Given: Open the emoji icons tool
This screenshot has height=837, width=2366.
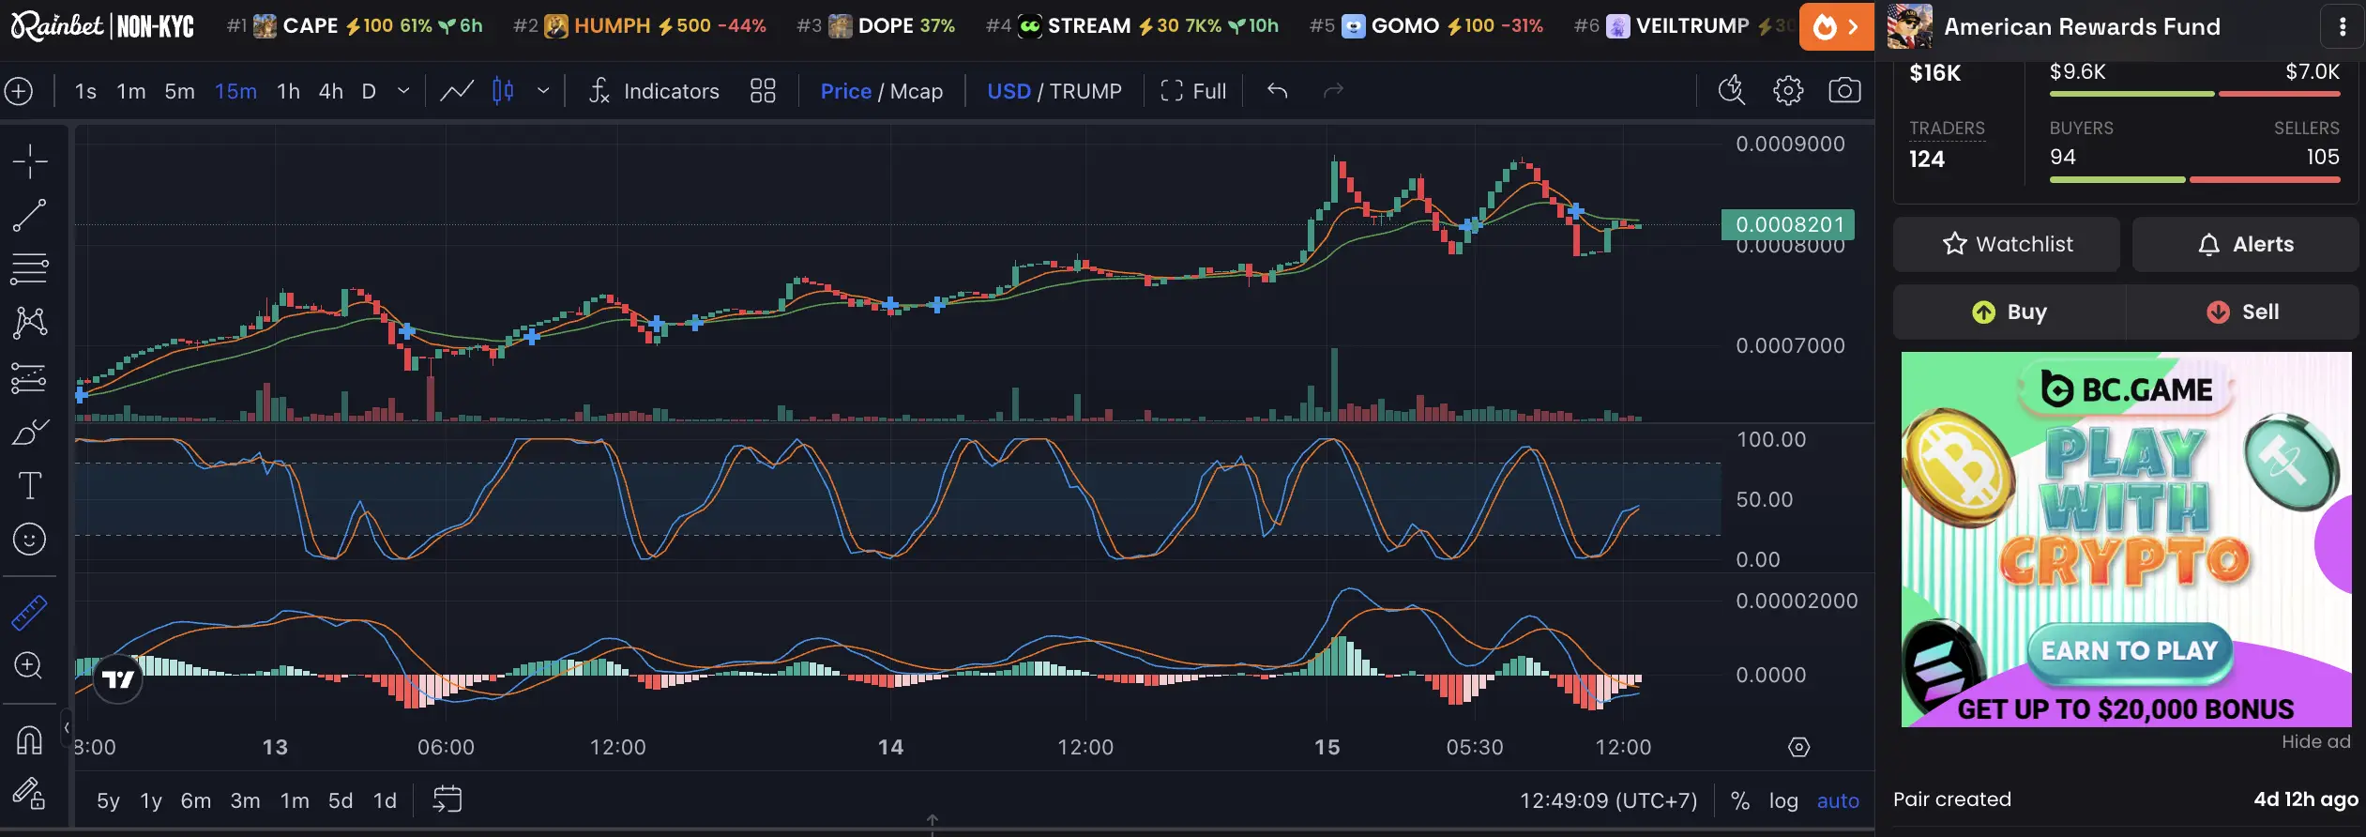Looking at the screenshot, I should 30,540.
